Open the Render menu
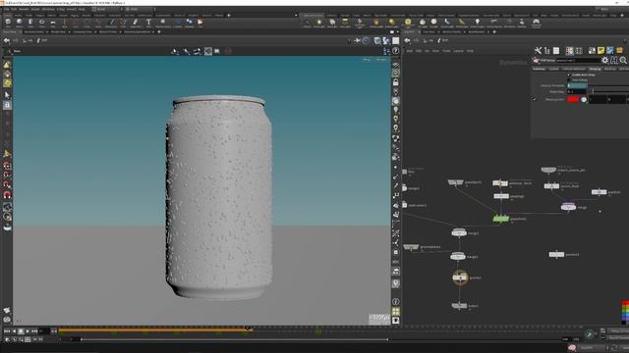 (x=24, y=9)
